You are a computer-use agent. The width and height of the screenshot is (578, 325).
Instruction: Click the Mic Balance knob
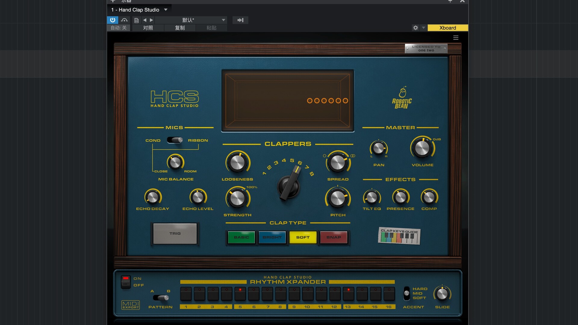[175, 162]
